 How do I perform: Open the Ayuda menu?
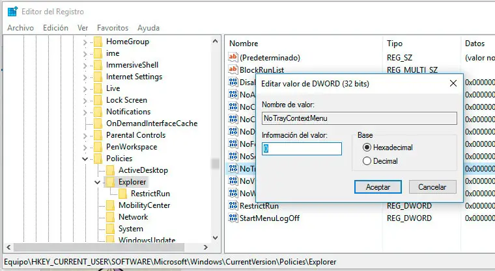point(148,28)
